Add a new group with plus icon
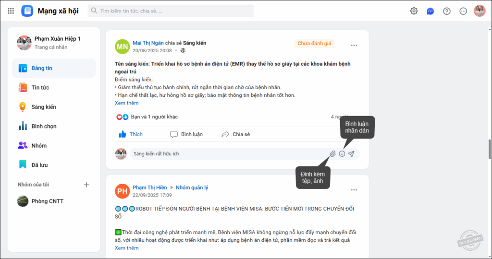 click(86, 185)
